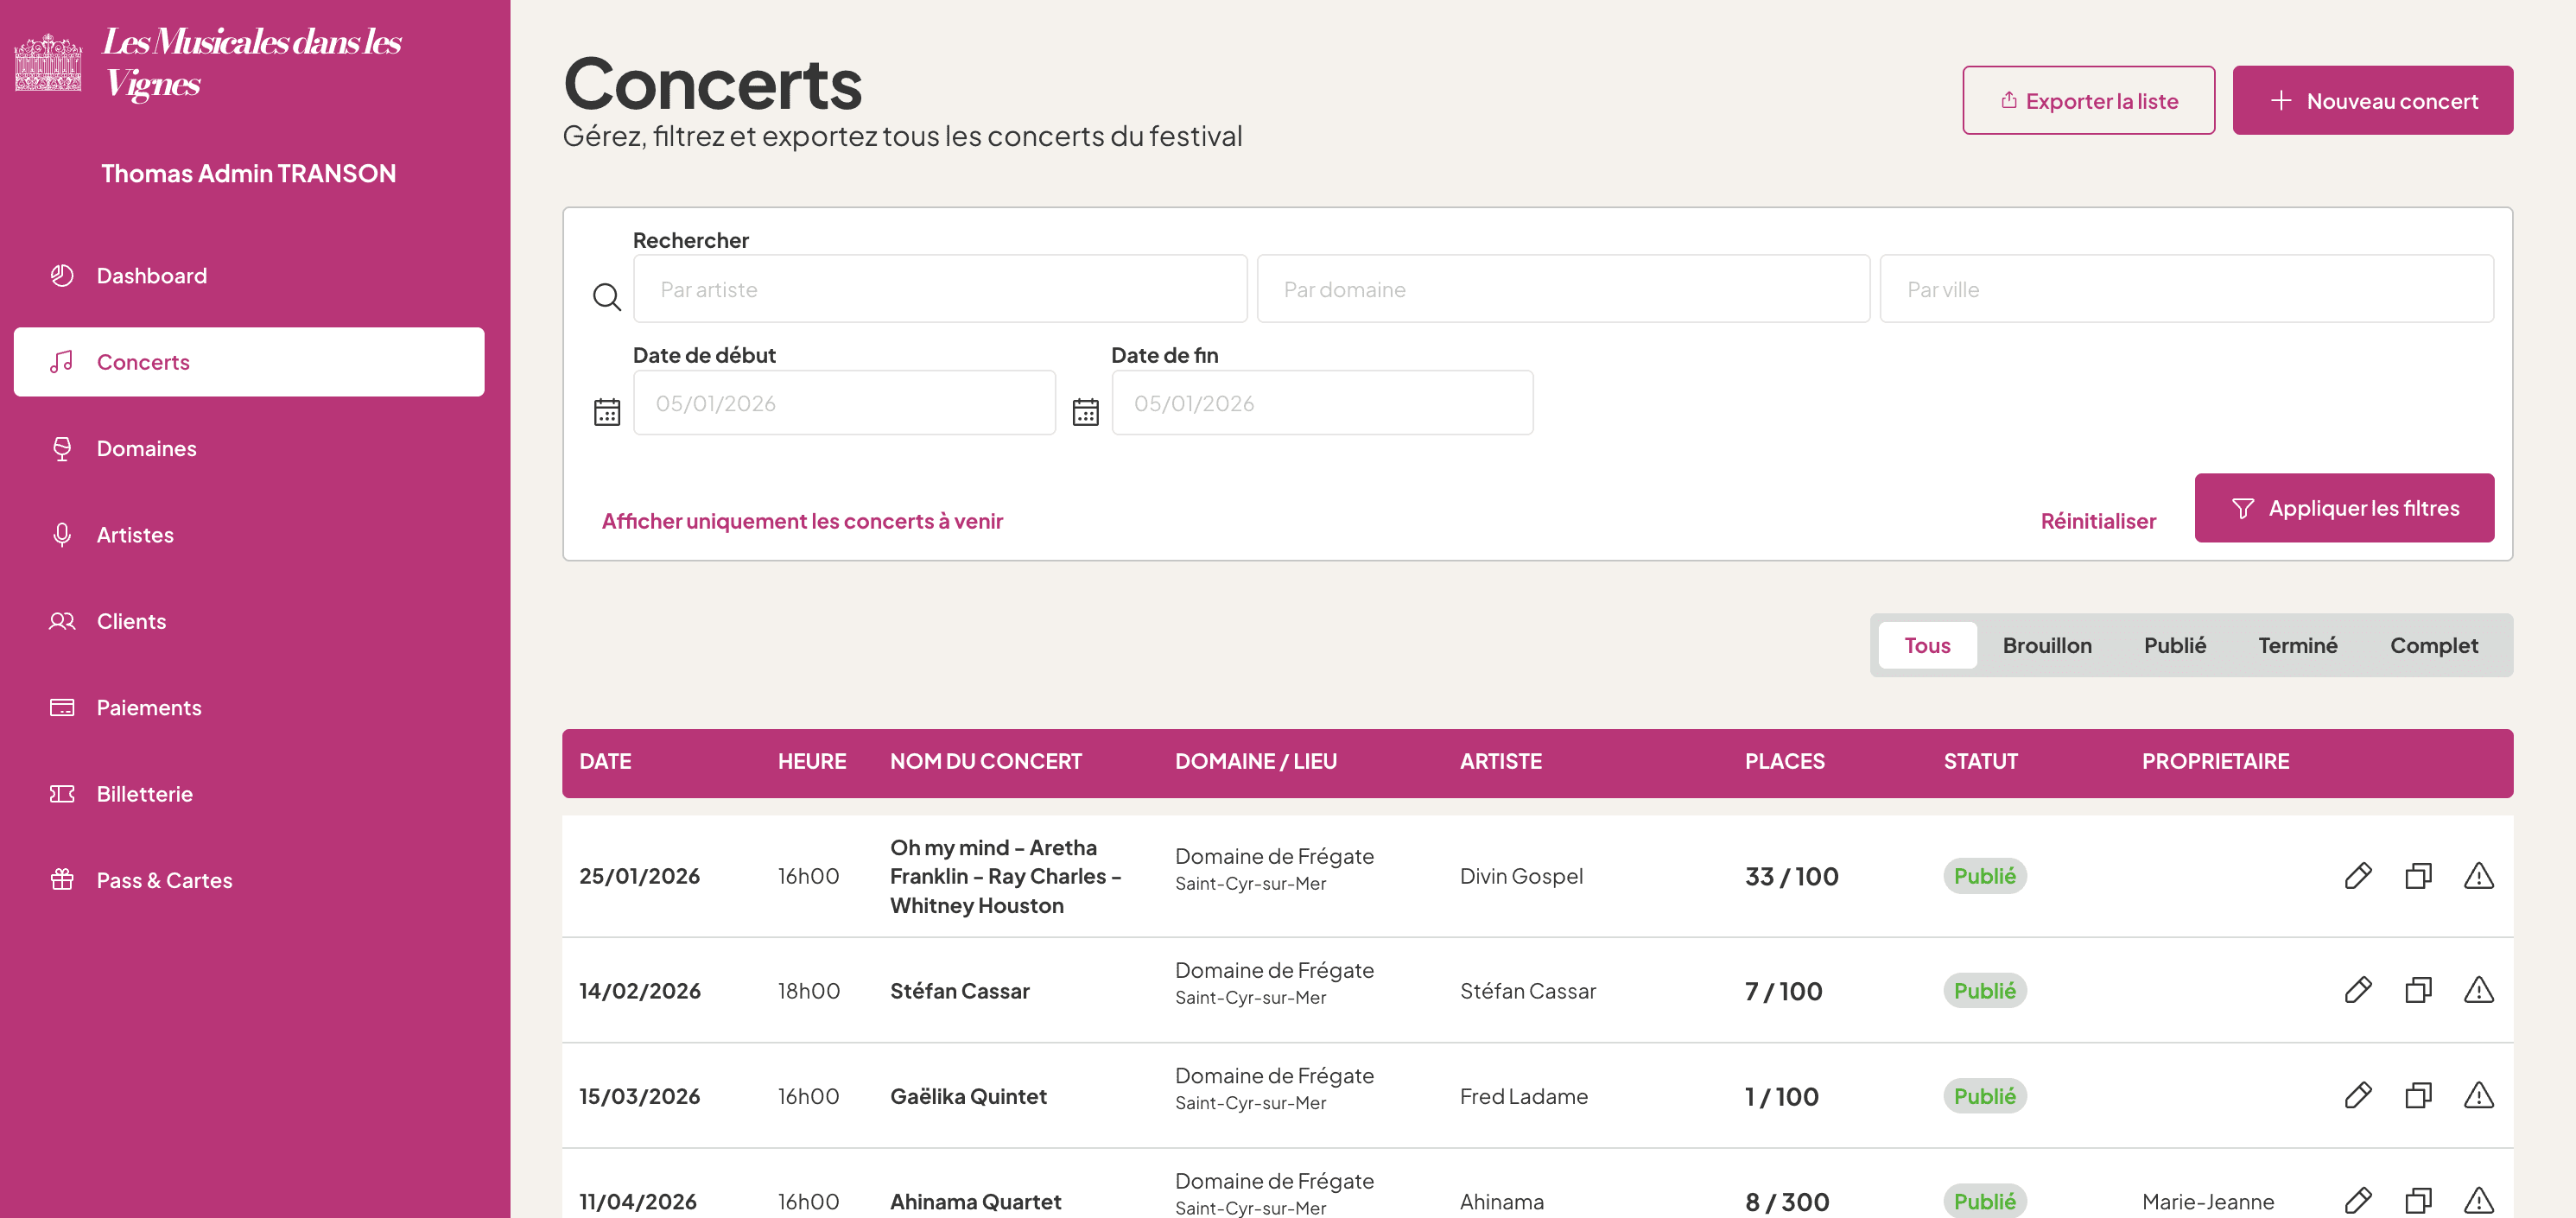Click the magnifying glass search icon
2576x1218 pixels.
pyautogui.click(x=607, y=297)
